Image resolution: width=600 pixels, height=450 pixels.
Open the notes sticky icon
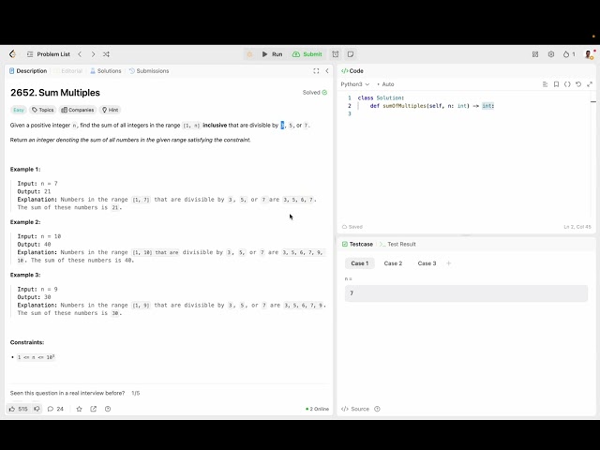(x=351, y=54)
